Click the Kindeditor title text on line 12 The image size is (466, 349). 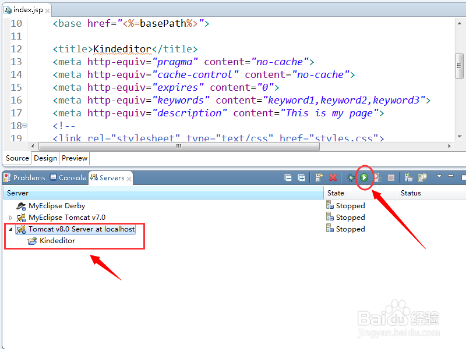pyautogui.click(x=122, y=49)
